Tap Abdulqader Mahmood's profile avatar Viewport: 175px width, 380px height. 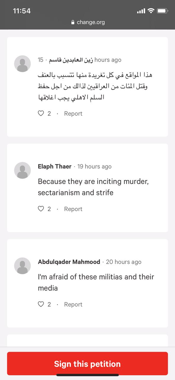click(23, 266)
